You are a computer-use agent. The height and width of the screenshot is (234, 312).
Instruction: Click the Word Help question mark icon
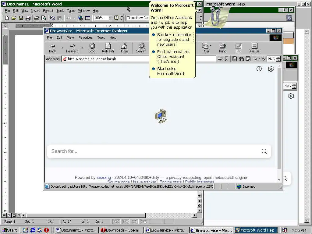[x=116, y=18]
